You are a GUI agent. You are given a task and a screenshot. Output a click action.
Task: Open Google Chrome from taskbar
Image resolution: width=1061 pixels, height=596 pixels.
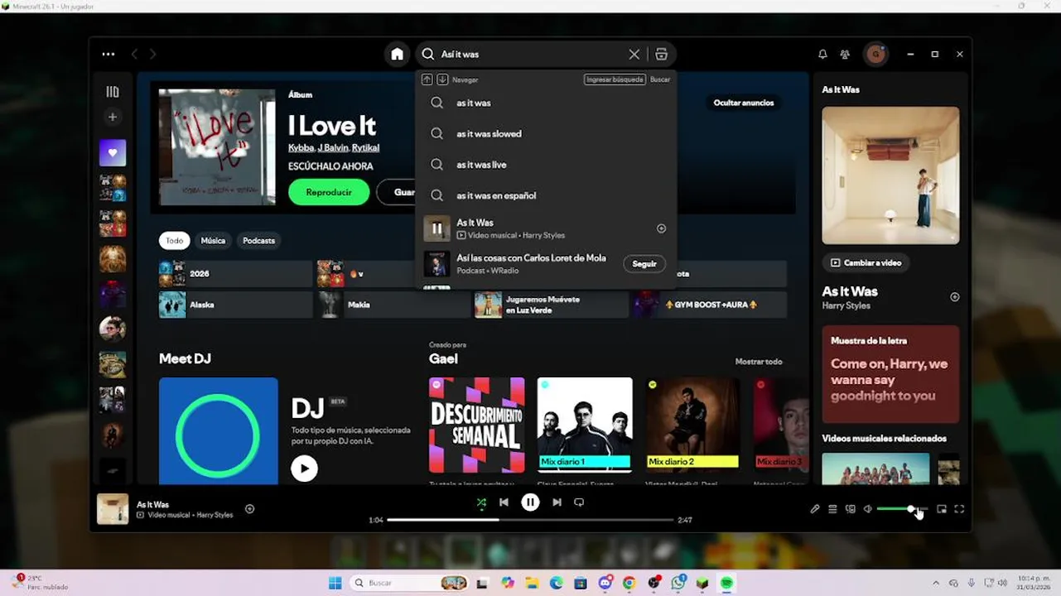(629, 583)
